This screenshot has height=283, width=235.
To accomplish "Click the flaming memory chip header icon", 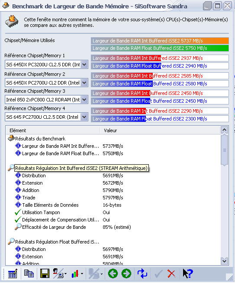I will [x=12, y=22].
